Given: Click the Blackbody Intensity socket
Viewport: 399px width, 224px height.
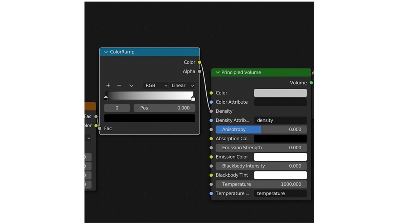Looking at the screenshot, I should [x=211, y=166].
